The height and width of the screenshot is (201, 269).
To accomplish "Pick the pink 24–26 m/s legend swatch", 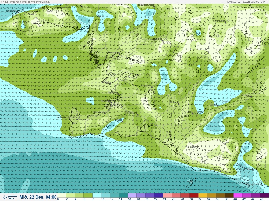I will point(167,196).
